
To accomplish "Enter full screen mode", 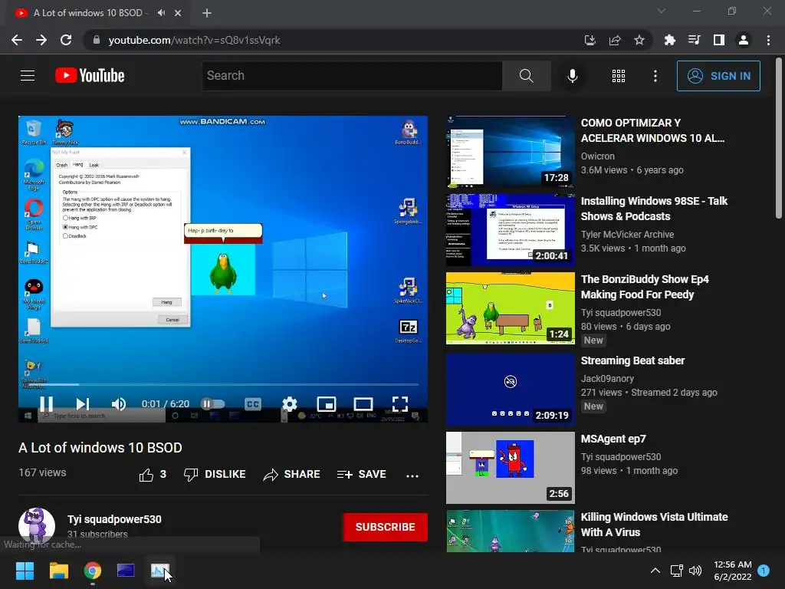I will tap(400, 403).
